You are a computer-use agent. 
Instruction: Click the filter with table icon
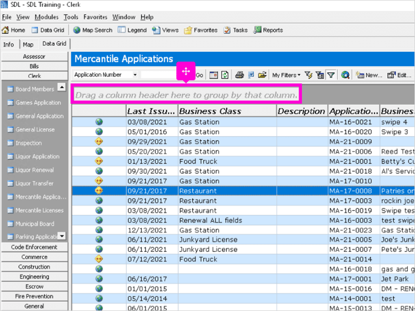[320, 75]
